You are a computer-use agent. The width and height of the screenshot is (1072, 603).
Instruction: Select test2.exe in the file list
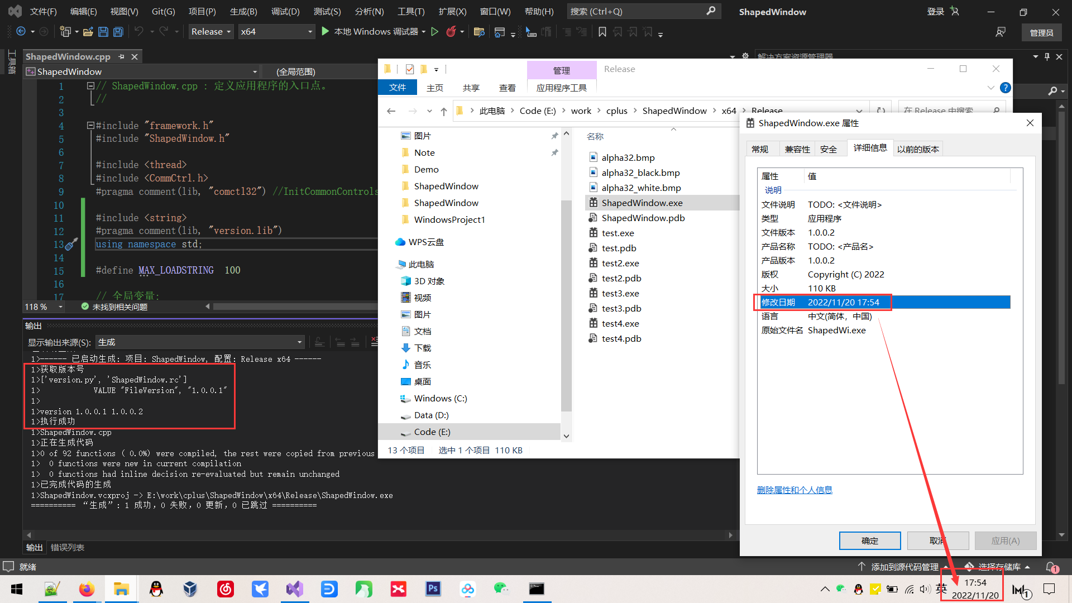[x=620, y=263]
